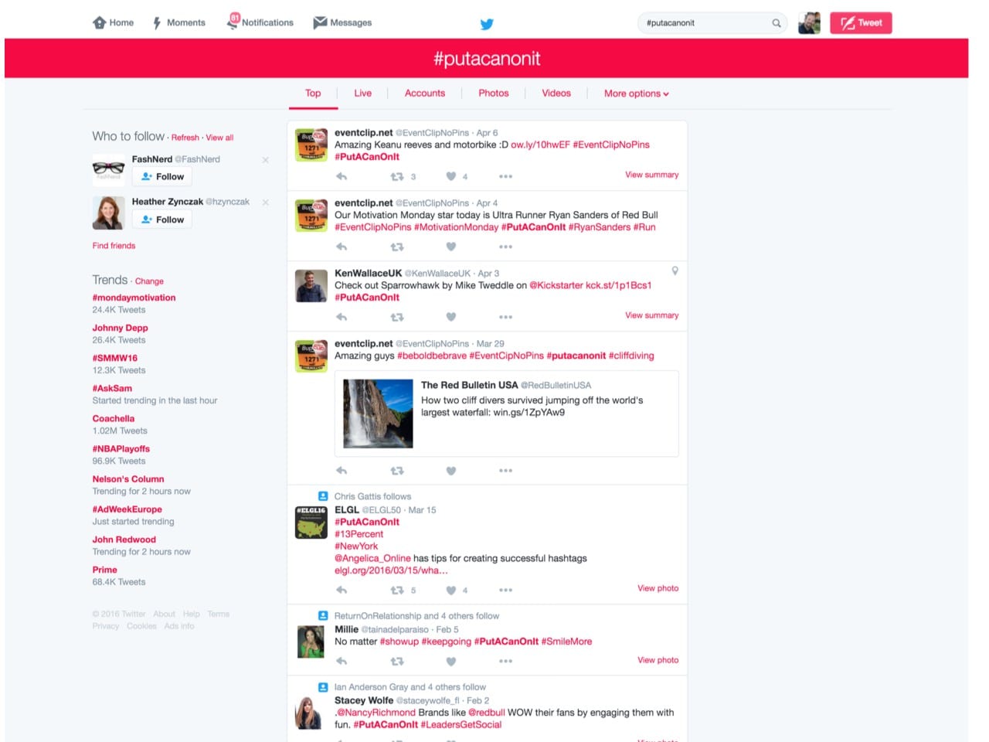The height and width of the screenshot is (742, 989).
Task: Retweet KenWallaceUK's Sparrowhawk tweet
Action: pyautogui.click(x=396, y=317)
